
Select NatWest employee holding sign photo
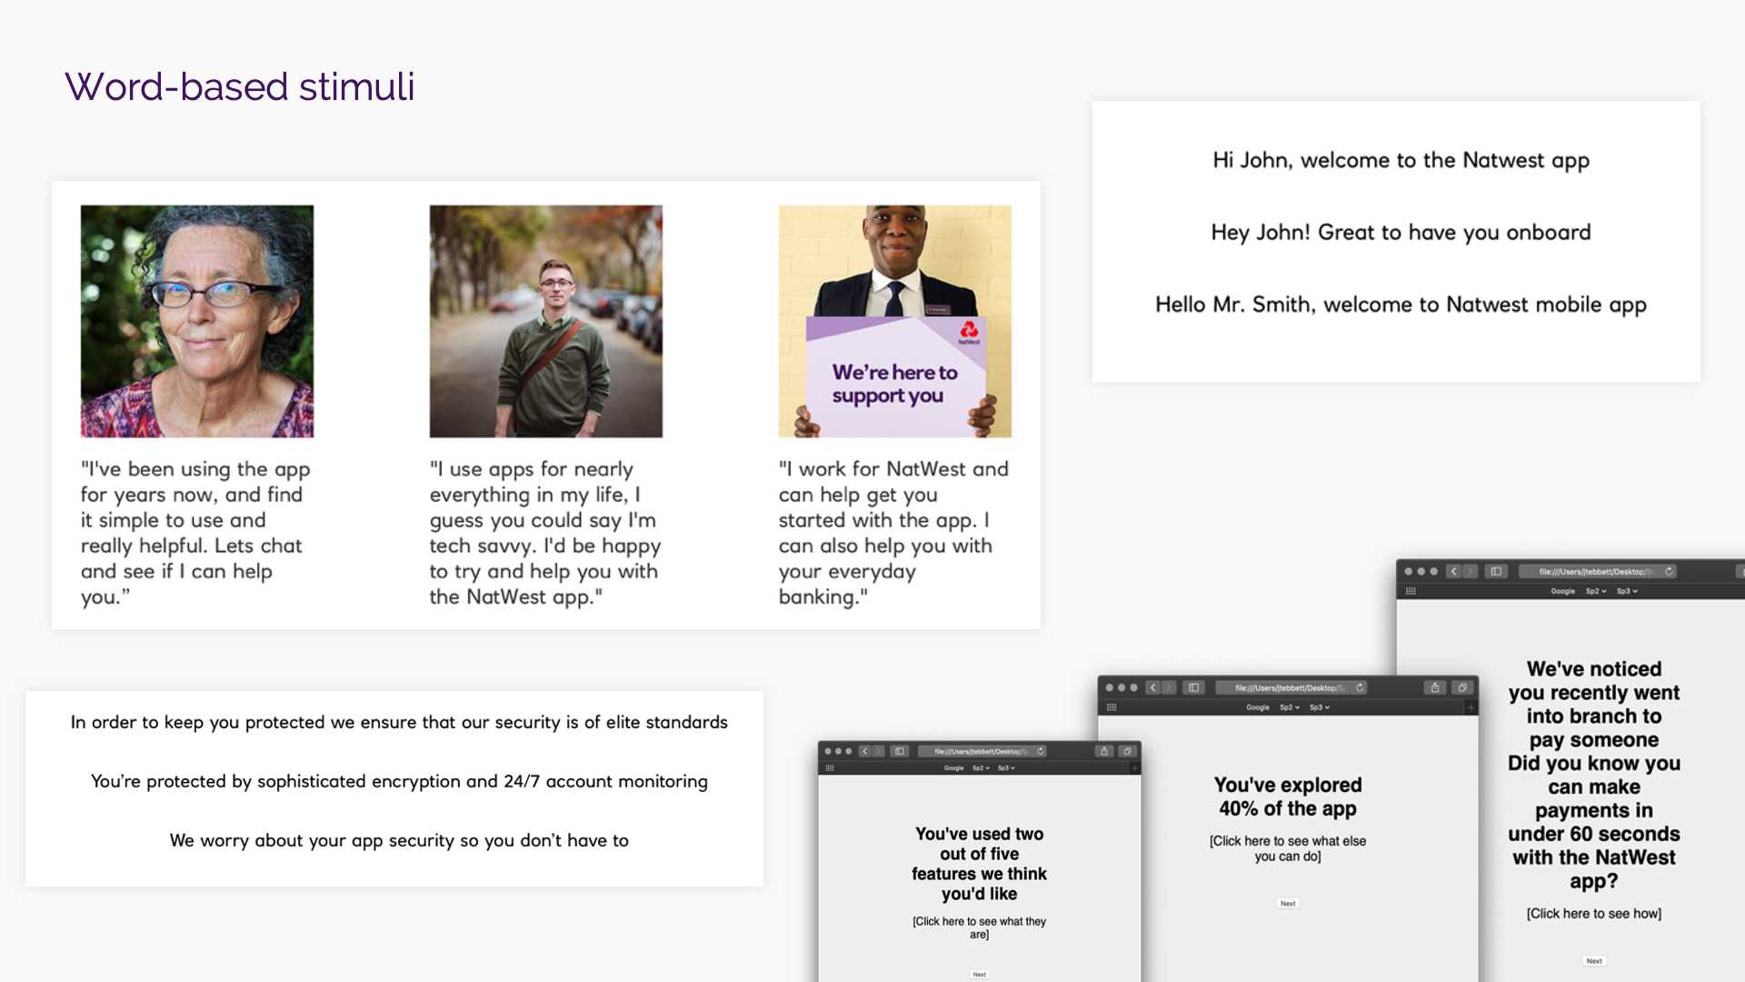click(894, 321)
